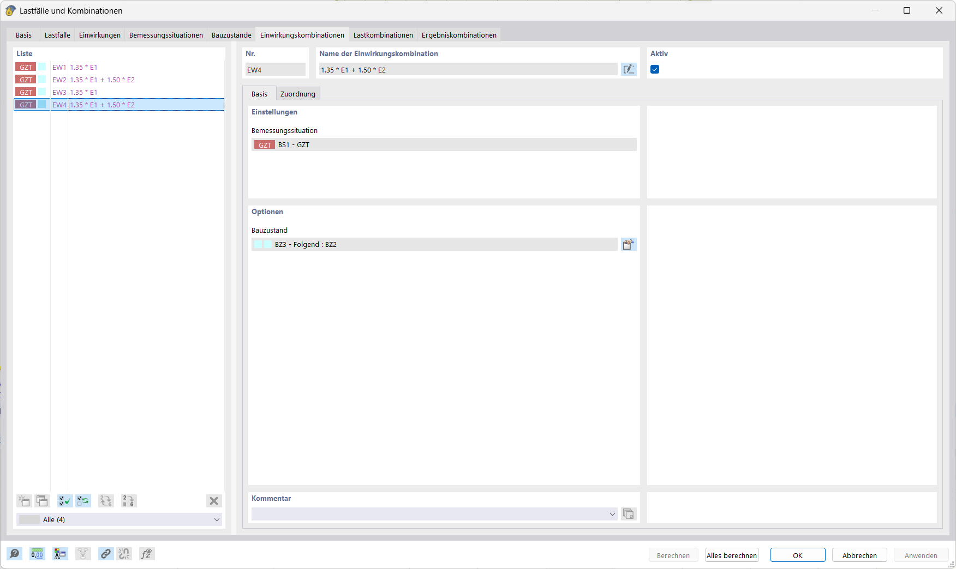Uncheck the Aktiv checkbox for EW4

click(655, 69)
